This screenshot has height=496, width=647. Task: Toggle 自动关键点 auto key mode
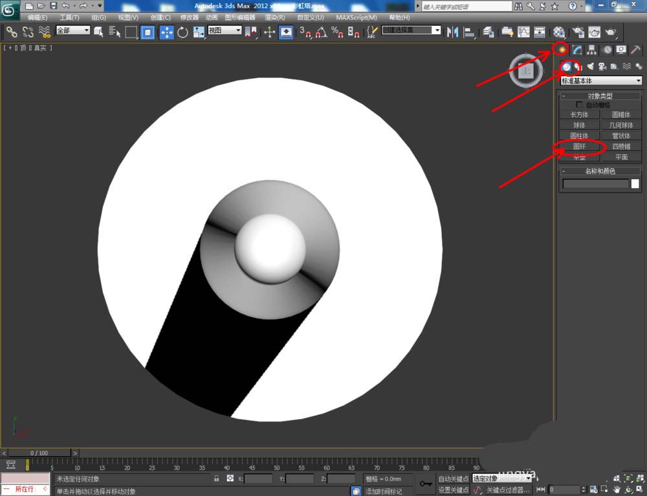453,479
